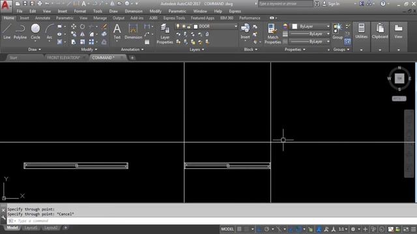The height and width of the screenshot is (234, 417).
Task: Click the Erase tool icon
Action: tap(104, 26)
